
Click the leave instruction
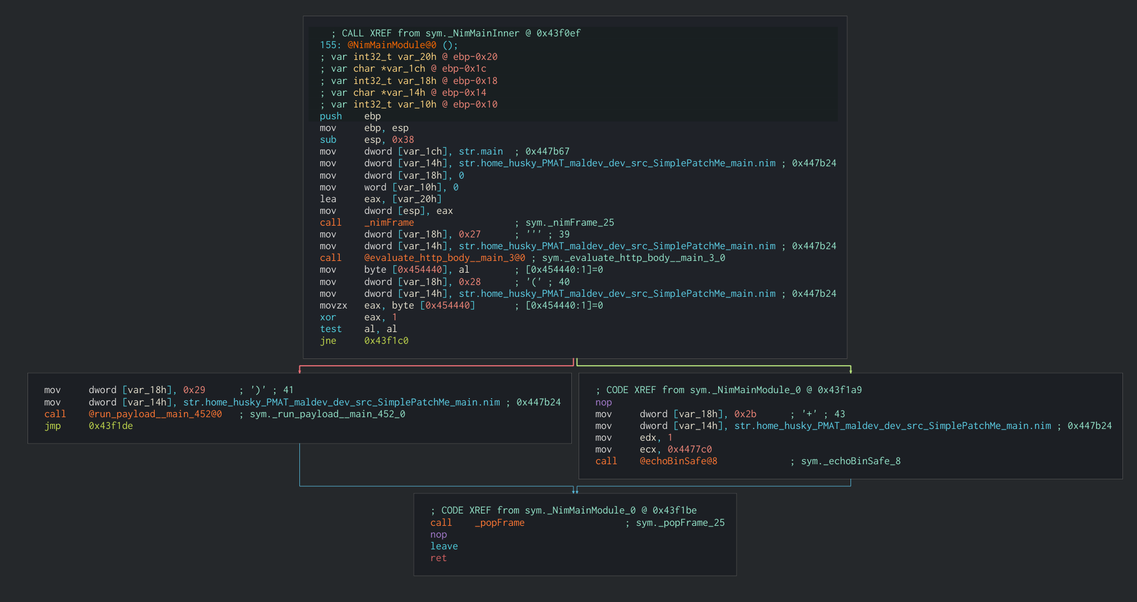click(443, 546)
